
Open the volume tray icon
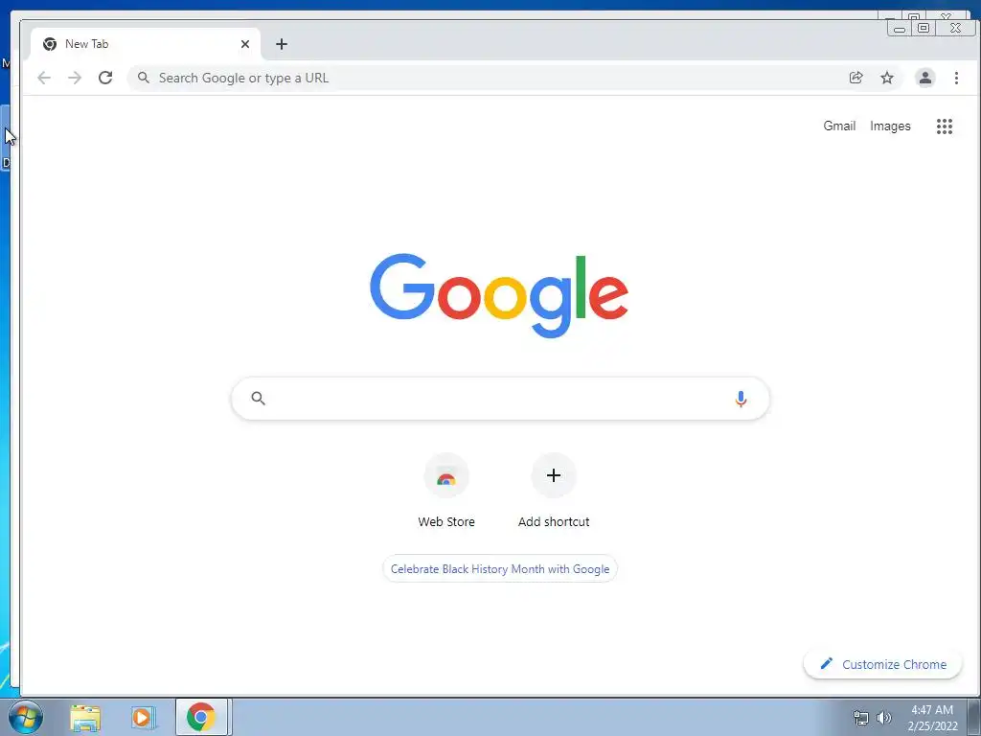pyautogui.click(x=884, y=718)
